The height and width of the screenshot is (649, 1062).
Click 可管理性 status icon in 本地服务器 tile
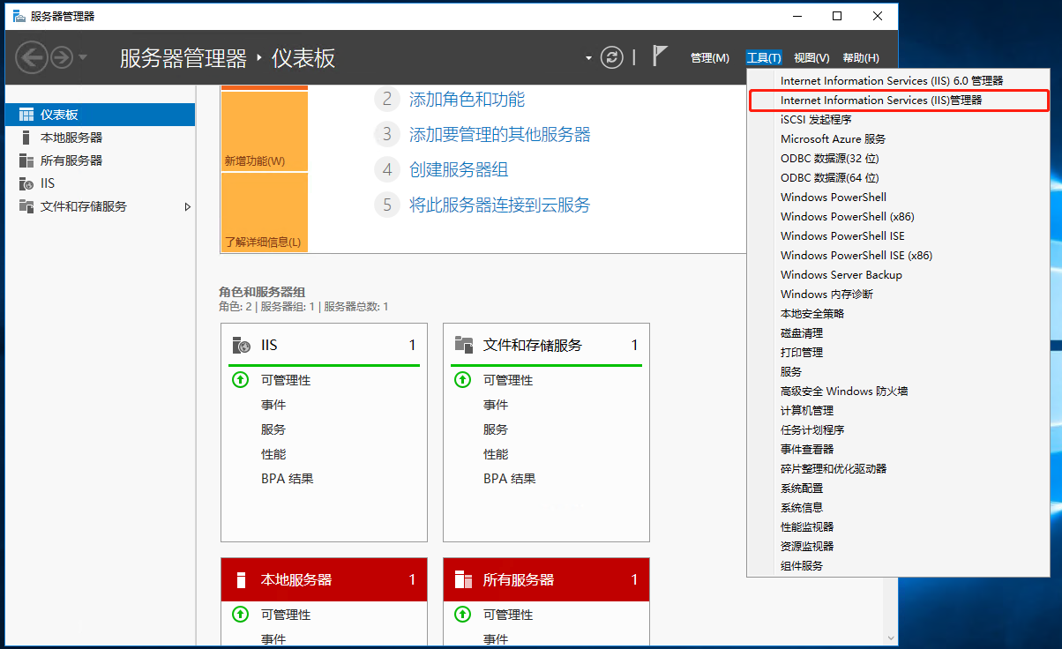tap(240, 615)
